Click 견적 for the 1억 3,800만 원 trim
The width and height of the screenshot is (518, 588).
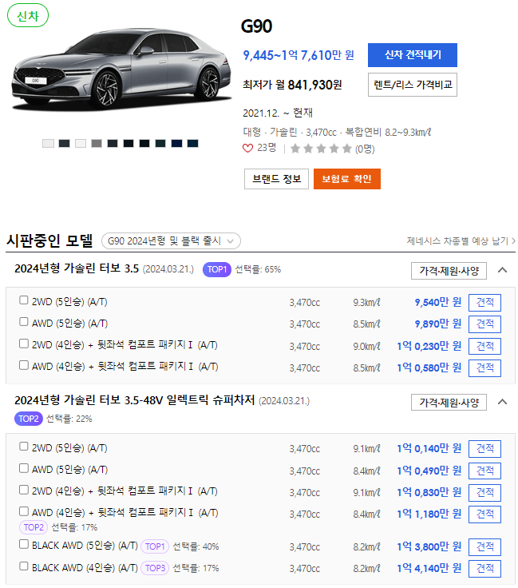(484, 547)
